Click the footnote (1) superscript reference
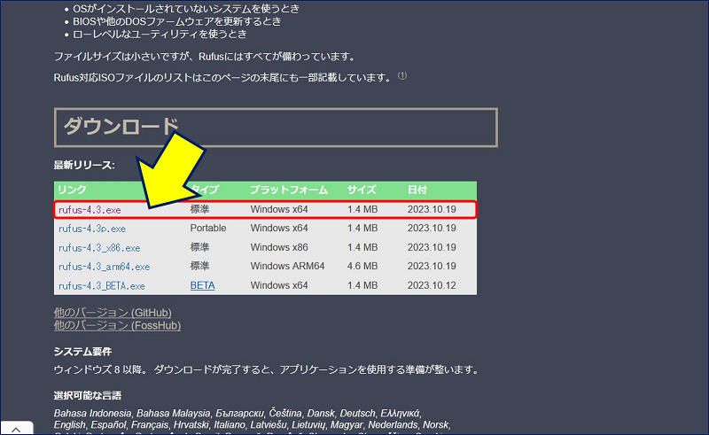709x435 pixels. coord(402,75)
